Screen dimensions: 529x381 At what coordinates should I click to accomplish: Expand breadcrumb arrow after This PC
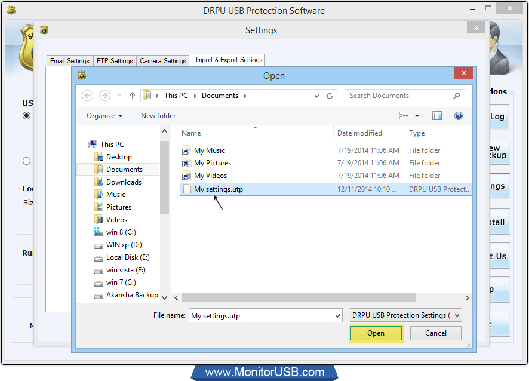tap(195, 96)
